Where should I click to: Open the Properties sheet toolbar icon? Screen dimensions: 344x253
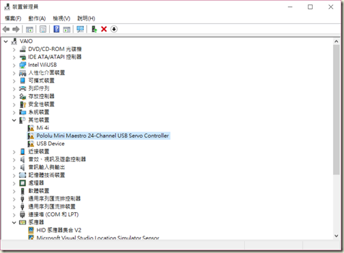(43, 29)
